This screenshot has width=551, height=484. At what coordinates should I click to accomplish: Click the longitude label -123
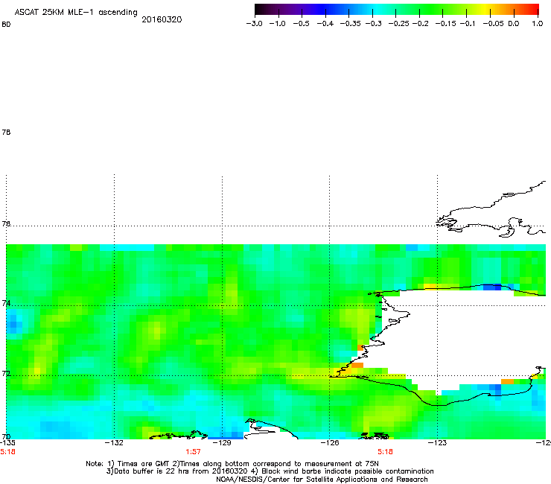pos(437,443)
